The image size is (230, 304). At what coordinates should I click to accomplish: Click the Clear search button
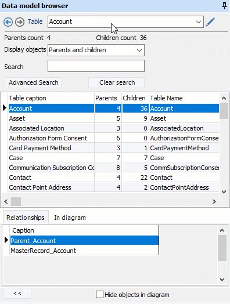click(117, 82)
